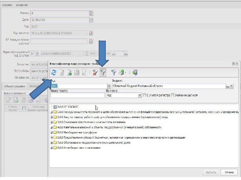This screenshot has width=241, height=180.
Task: Enable С учетом регистра checkbox
Action: [x=144, y=95]
